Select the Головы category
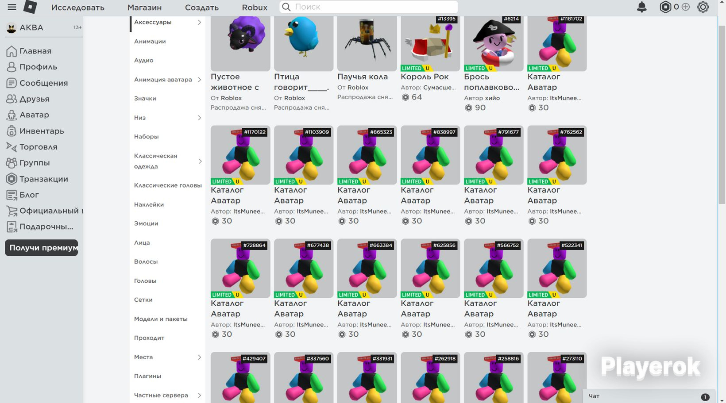This screenshot has height=403, width=726. click(x=145, y=281)
